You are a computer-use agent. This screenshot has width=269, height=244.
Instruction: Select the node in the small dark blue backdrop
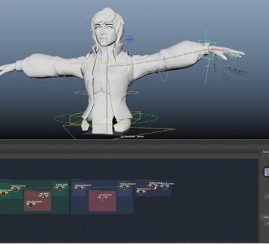point(79,188)
